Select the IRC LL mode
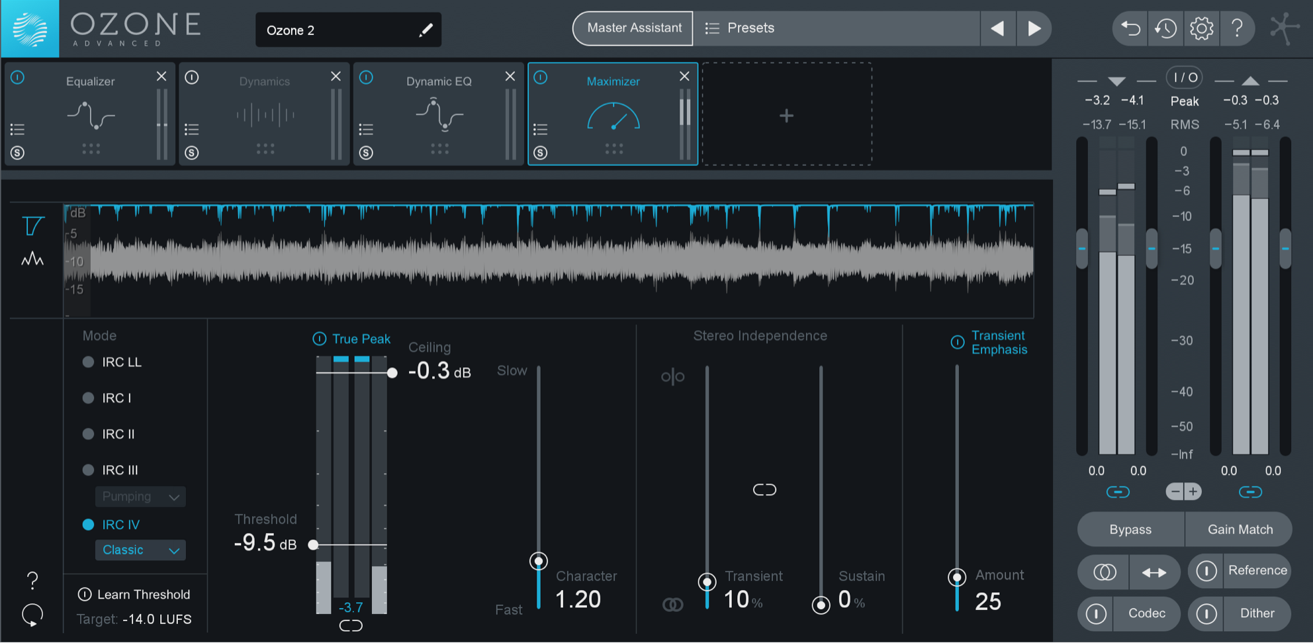The height and width of the screenshot is (643, 1313). click(x=88, y=362)
